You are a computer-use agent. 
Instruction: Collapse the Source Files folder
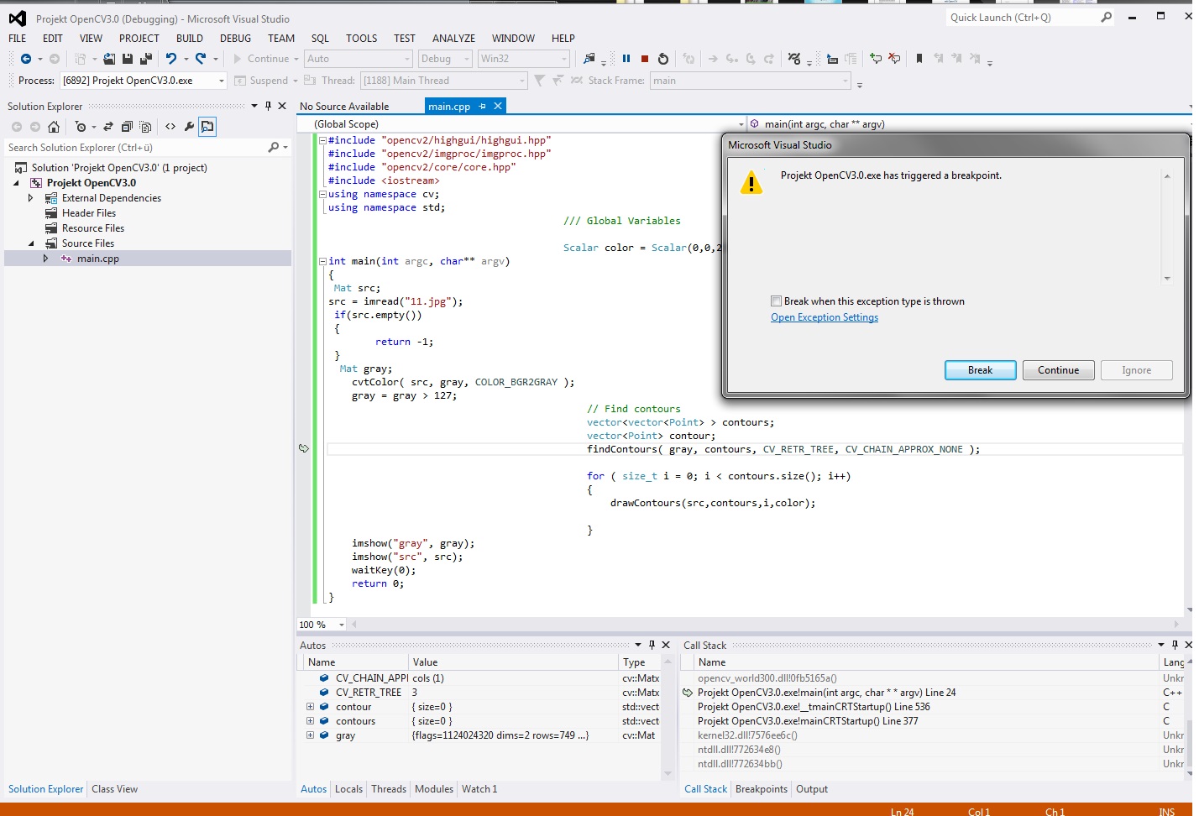[31, 243]
